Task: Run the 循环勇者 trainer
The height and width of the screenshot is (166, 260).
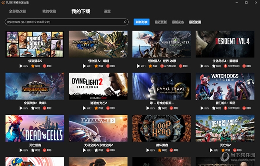Action: pos(150,150)
